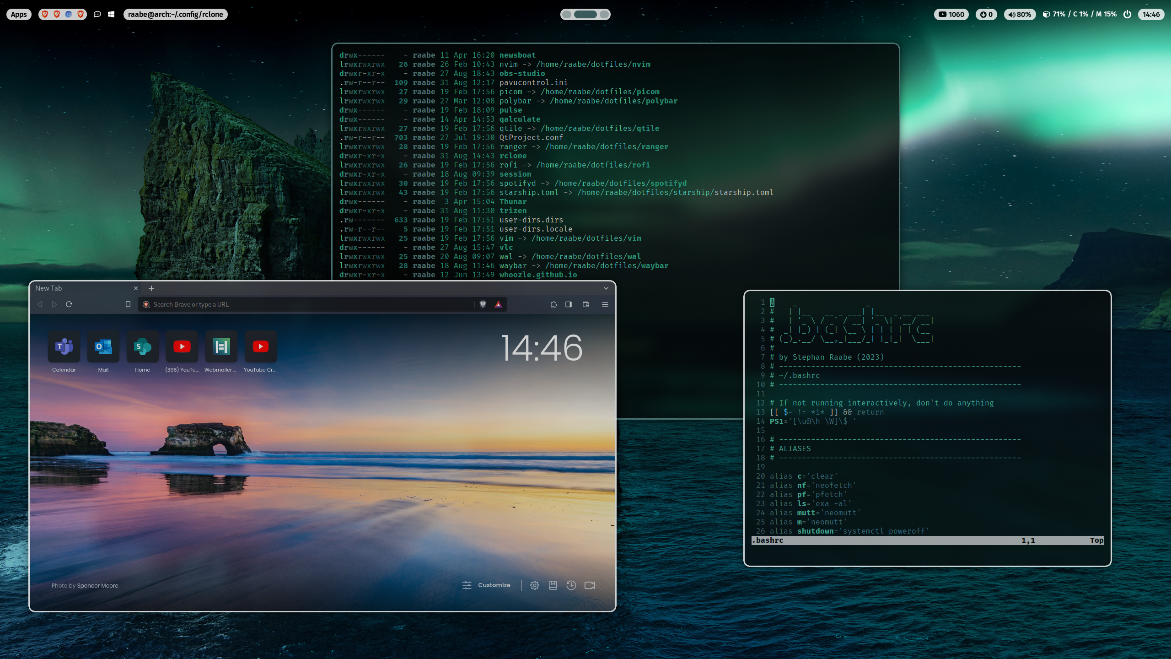This screenshot has height=659, width=1171.
Task: Open the Outlook Mail shortcut tile
Action: [x=103, y=347]
